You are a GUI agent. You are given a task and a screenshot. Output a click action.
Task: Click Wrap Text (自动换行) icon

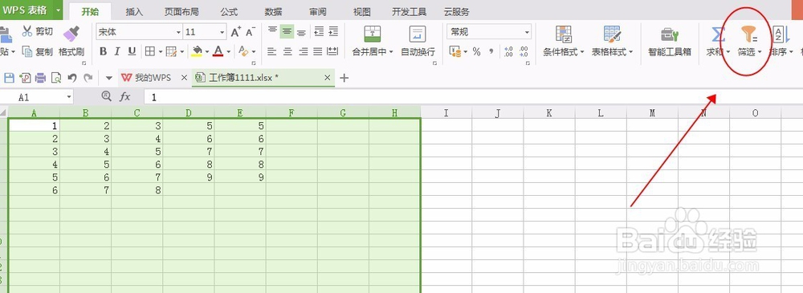coord(418,34)
